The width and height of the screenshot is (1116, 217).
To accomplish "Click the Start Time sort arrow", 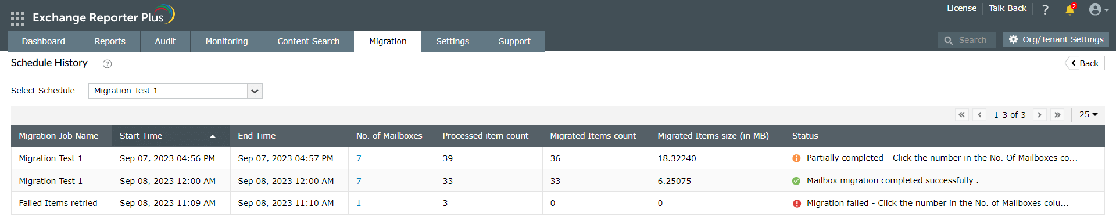I will (x=213, y=136).
